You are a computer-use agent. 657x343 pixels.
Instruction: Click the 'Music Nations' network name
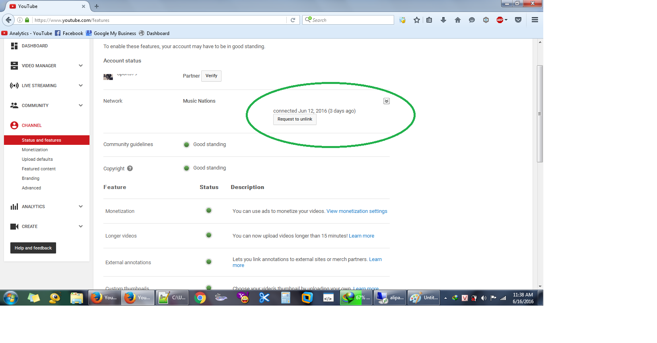[x=199, y=101]
